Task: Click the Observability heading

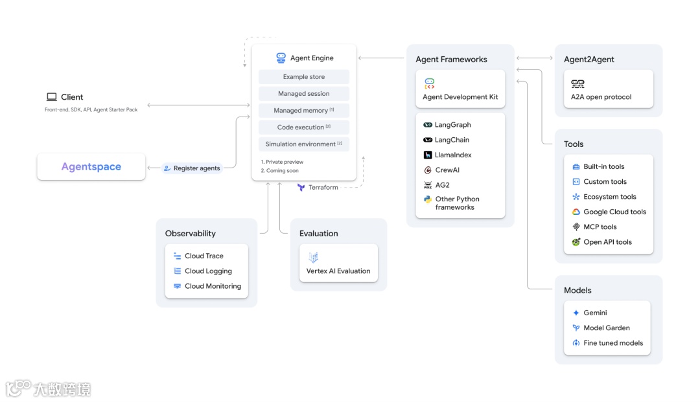Action: click(190, 234)
